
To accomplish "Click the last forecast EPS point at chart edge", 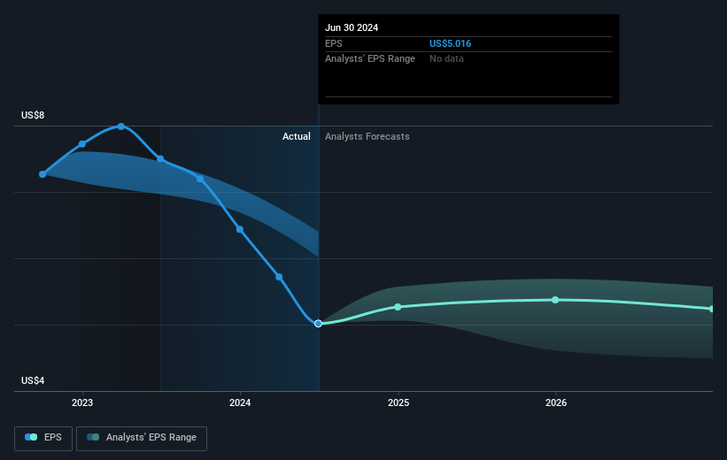I will 712,309.
